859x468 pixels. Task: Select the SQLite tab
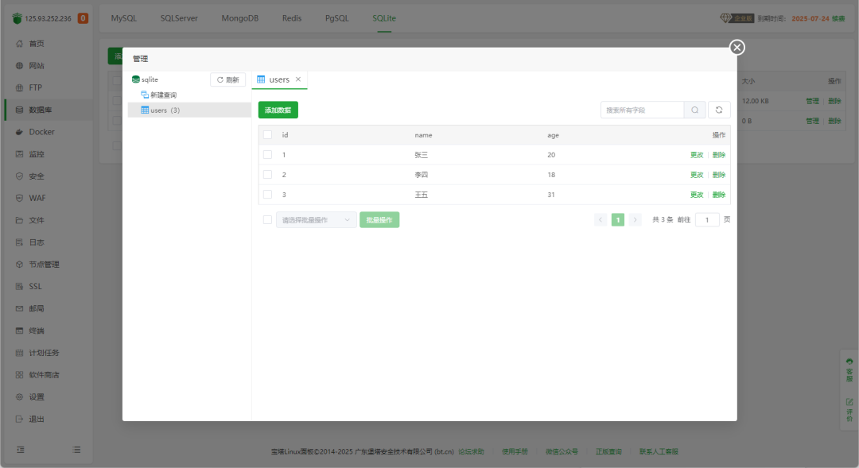pos(384,18)
